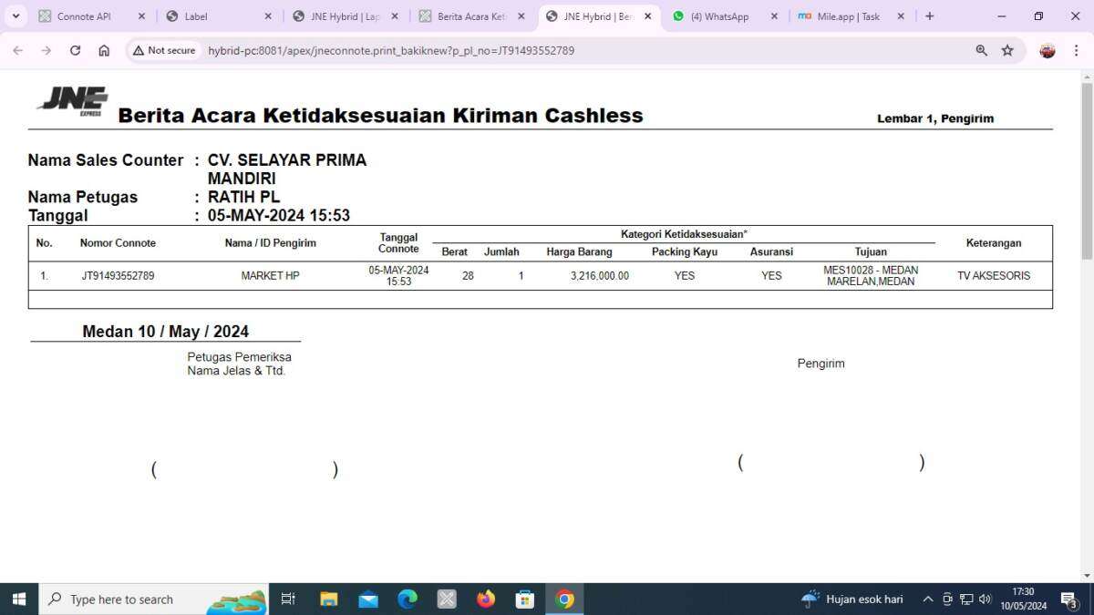Launch Microsoft Edge from the taskbar
This screenshot has width=1094, height=615.
(408, 599)
